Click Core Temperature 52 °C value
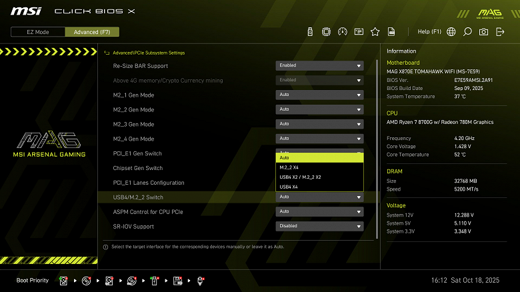This screenshot has width=520, height=292. tap(460, 155)
